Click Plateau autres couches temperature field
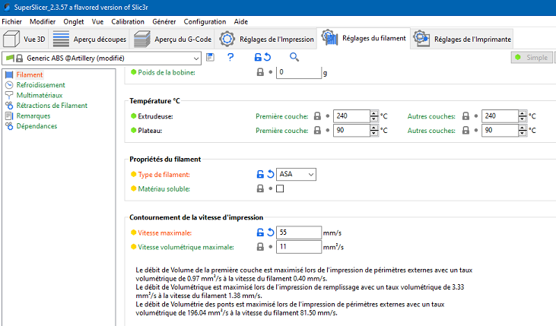 pyautogui.click(x=500, y=130)
